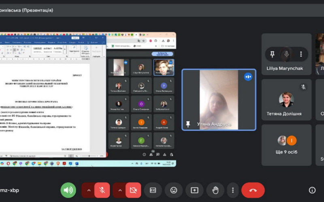Click the green speaker audio button
This screenshot has width=324, height=202.
click(x=68, y=190)
